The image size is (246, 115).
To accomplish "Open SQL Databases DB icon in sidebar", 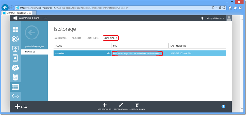I will tap(15, 77).
